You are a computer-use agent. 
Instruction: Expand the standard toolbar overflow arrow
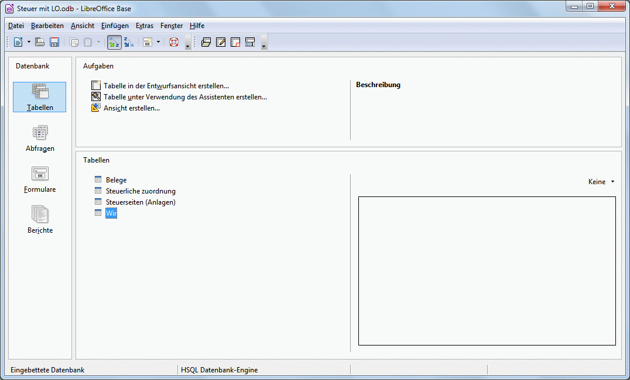(x=187, y=43)
